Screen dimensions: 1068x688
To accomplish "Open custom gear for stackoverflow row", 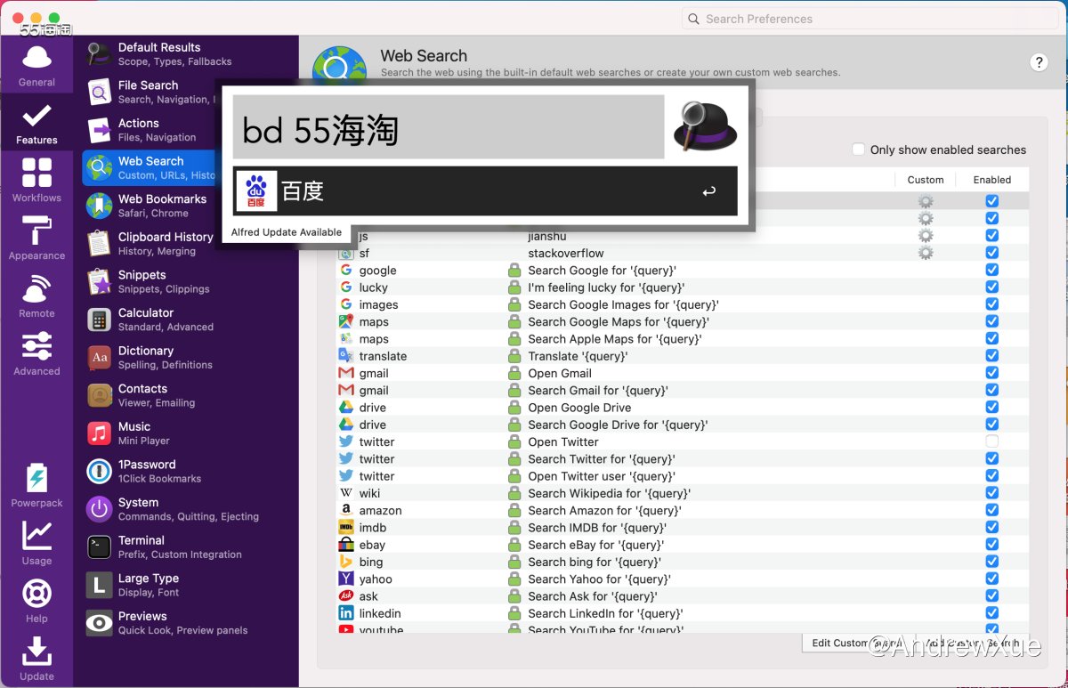I will (926, 253).
